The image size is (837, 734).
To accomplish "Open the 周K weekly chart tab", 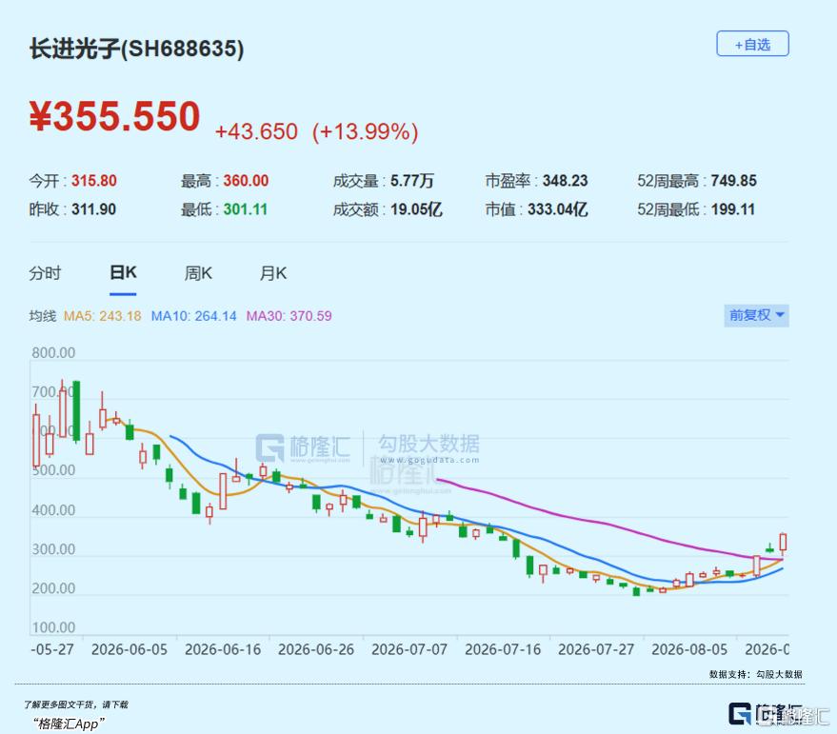I will (198, 273).
